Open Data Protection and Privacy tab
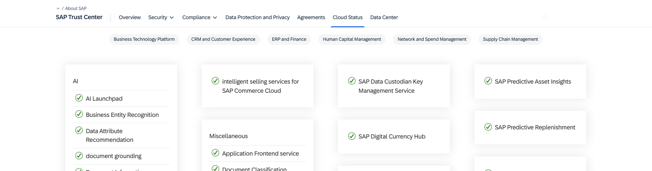The image size is (652, 171). (257, 17)
